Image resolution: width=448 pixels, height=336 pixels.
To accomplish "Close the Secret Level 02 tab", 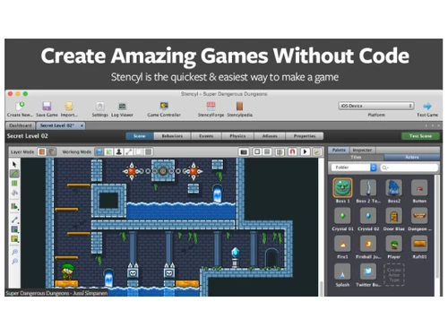I will pyautogui.click(x=82, y=125).
